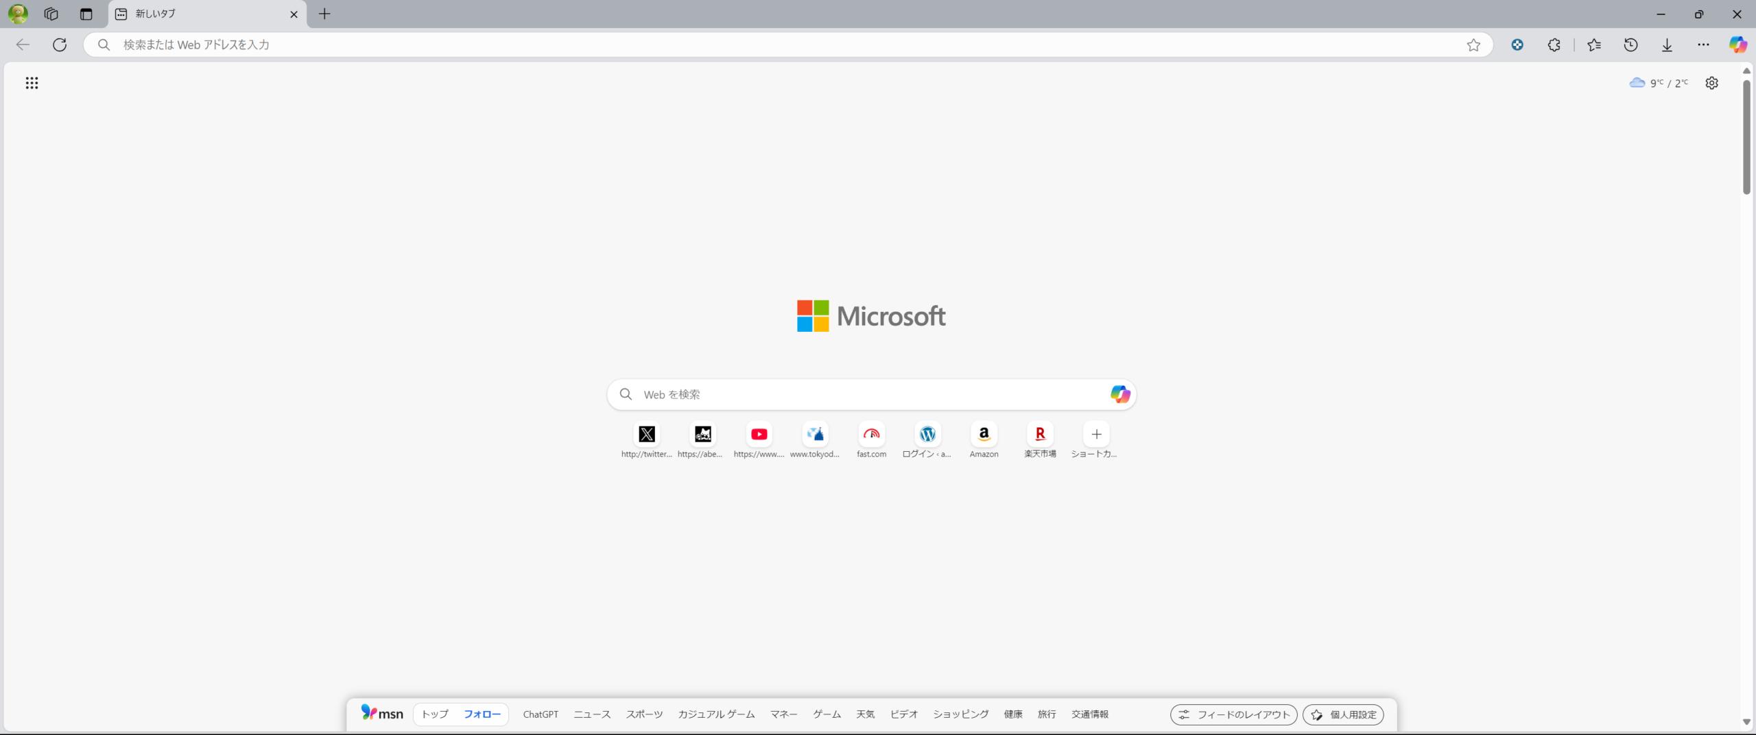Open ゲーム feed category
This screenshot has width=1756, height=735.
coord(827,714)
